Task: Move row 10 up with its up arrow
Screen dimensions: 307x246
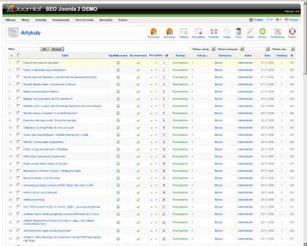Action: (x=152, y=127)
